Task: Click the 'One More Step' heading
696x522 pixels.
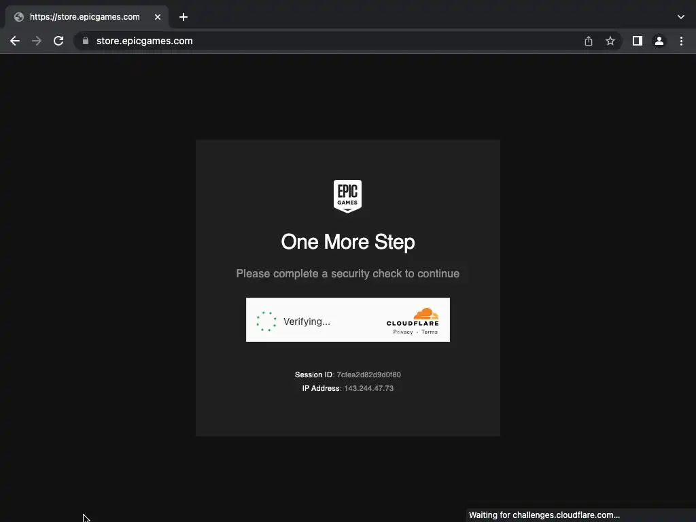Action: pos(348,242)
